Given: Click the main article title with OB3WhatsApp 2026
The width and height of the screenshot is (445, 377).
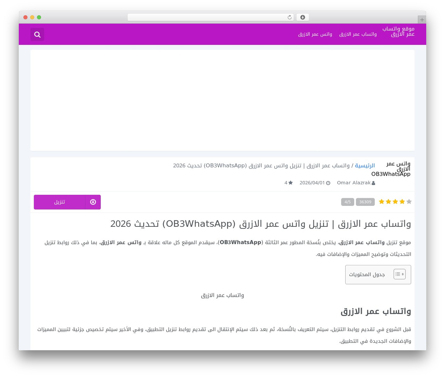Looking at the screenshot, I should click(261, 224).
